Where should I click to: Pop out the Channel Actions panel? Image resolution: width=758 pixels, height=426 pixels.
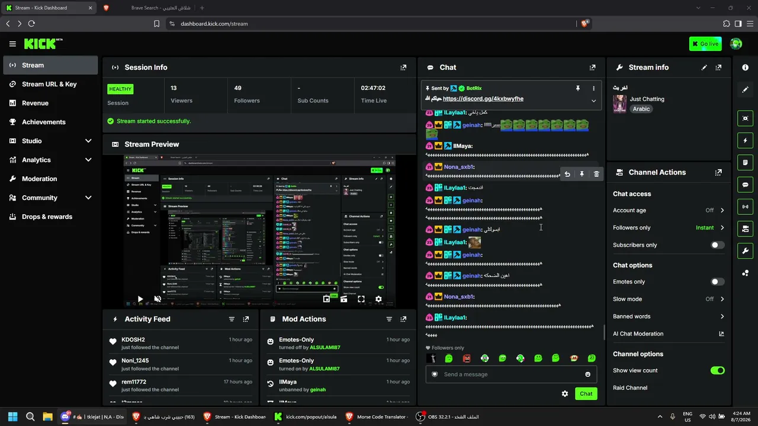(718, 173)
